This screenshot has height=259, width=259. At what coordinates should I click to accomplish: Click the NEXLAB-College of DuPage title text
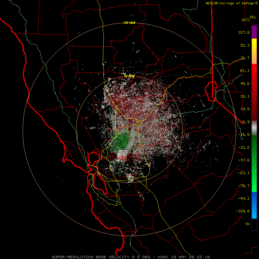pos(232,3)
